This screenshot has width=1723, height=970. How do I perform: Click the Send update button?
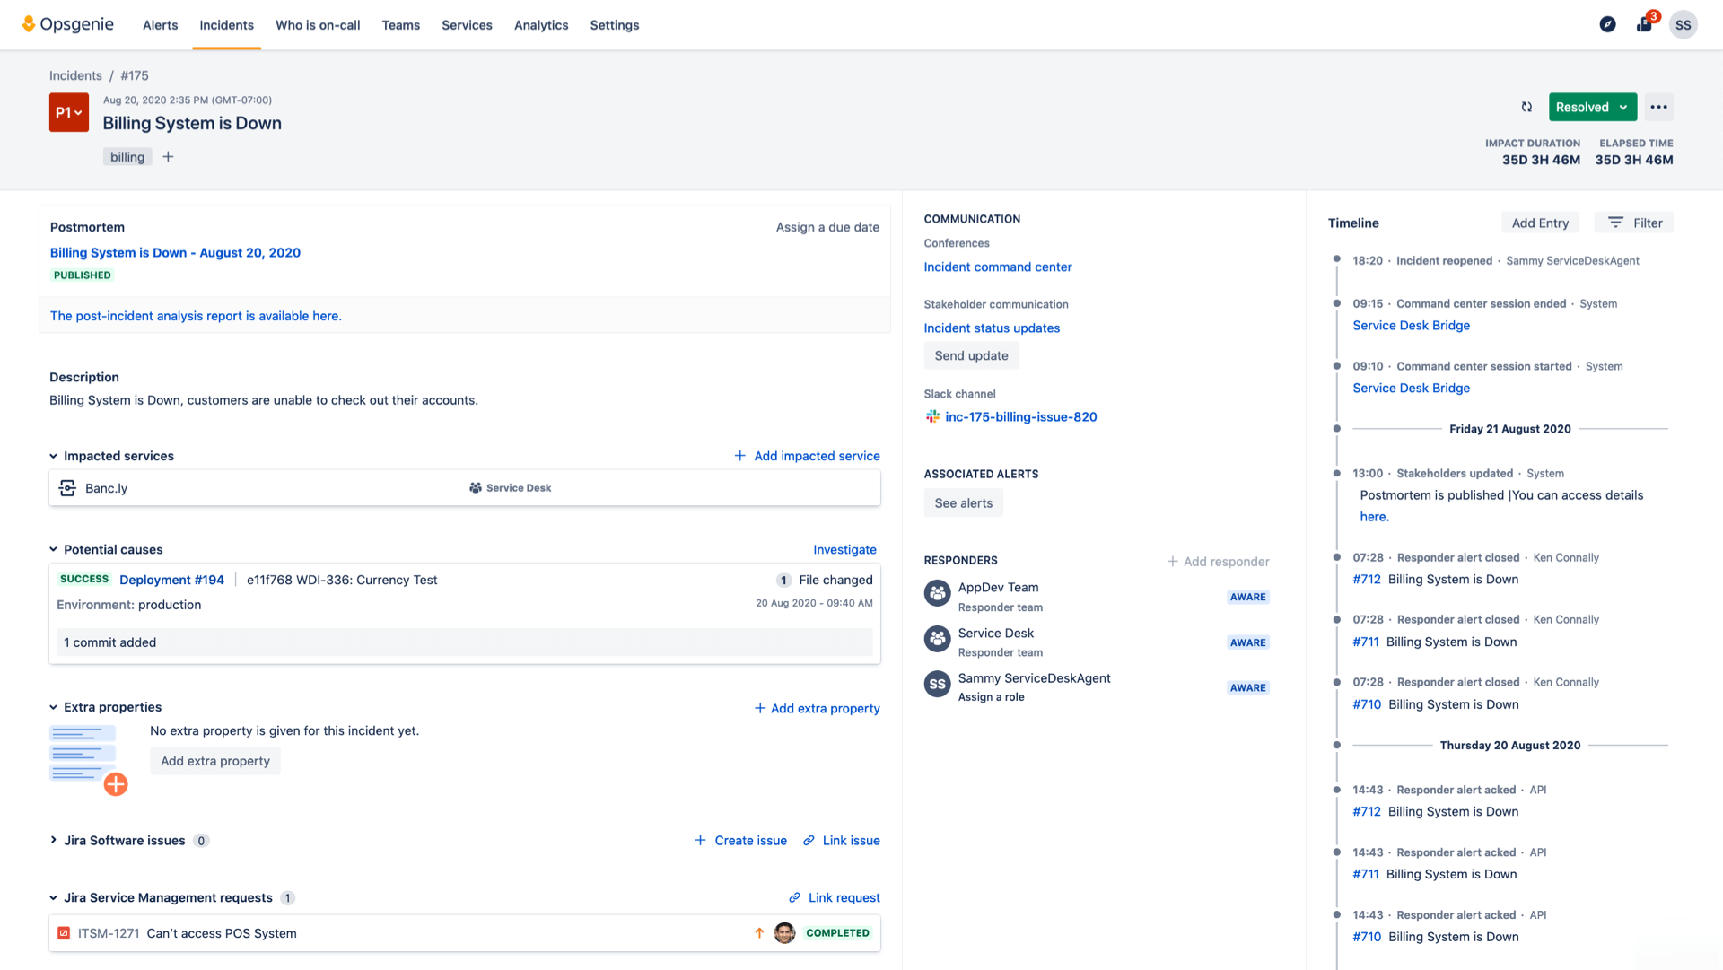[970, 354]
